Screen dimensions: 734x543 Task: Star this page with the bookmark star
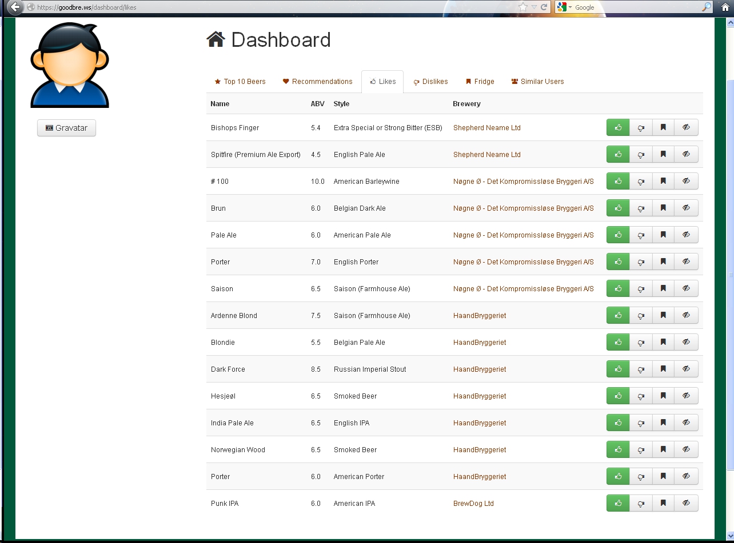point(522,7)
